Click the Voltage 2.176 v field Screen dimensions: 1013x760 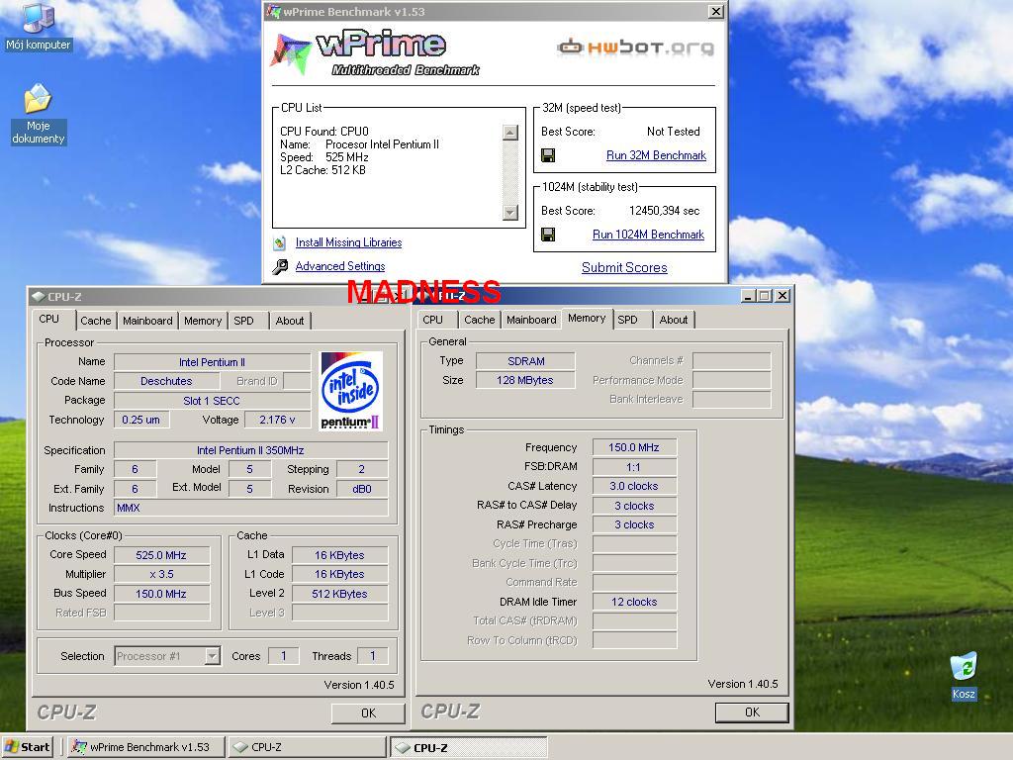click(x=277, y=420)
